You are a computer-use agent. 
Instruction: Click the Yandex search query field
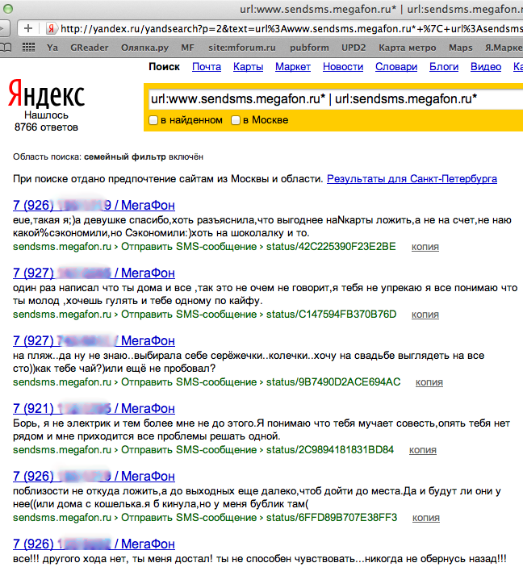[331, 99]
